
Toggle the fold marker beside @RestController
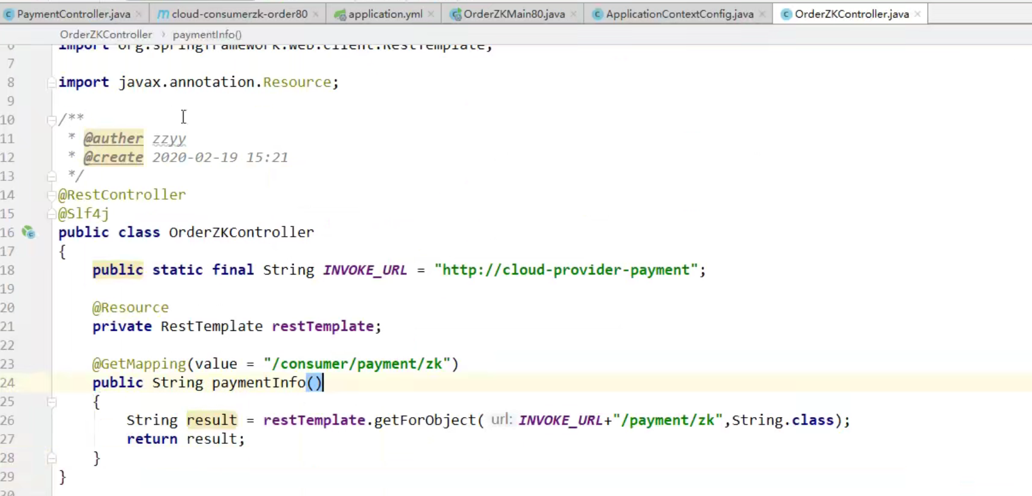(x=52, y=195)
